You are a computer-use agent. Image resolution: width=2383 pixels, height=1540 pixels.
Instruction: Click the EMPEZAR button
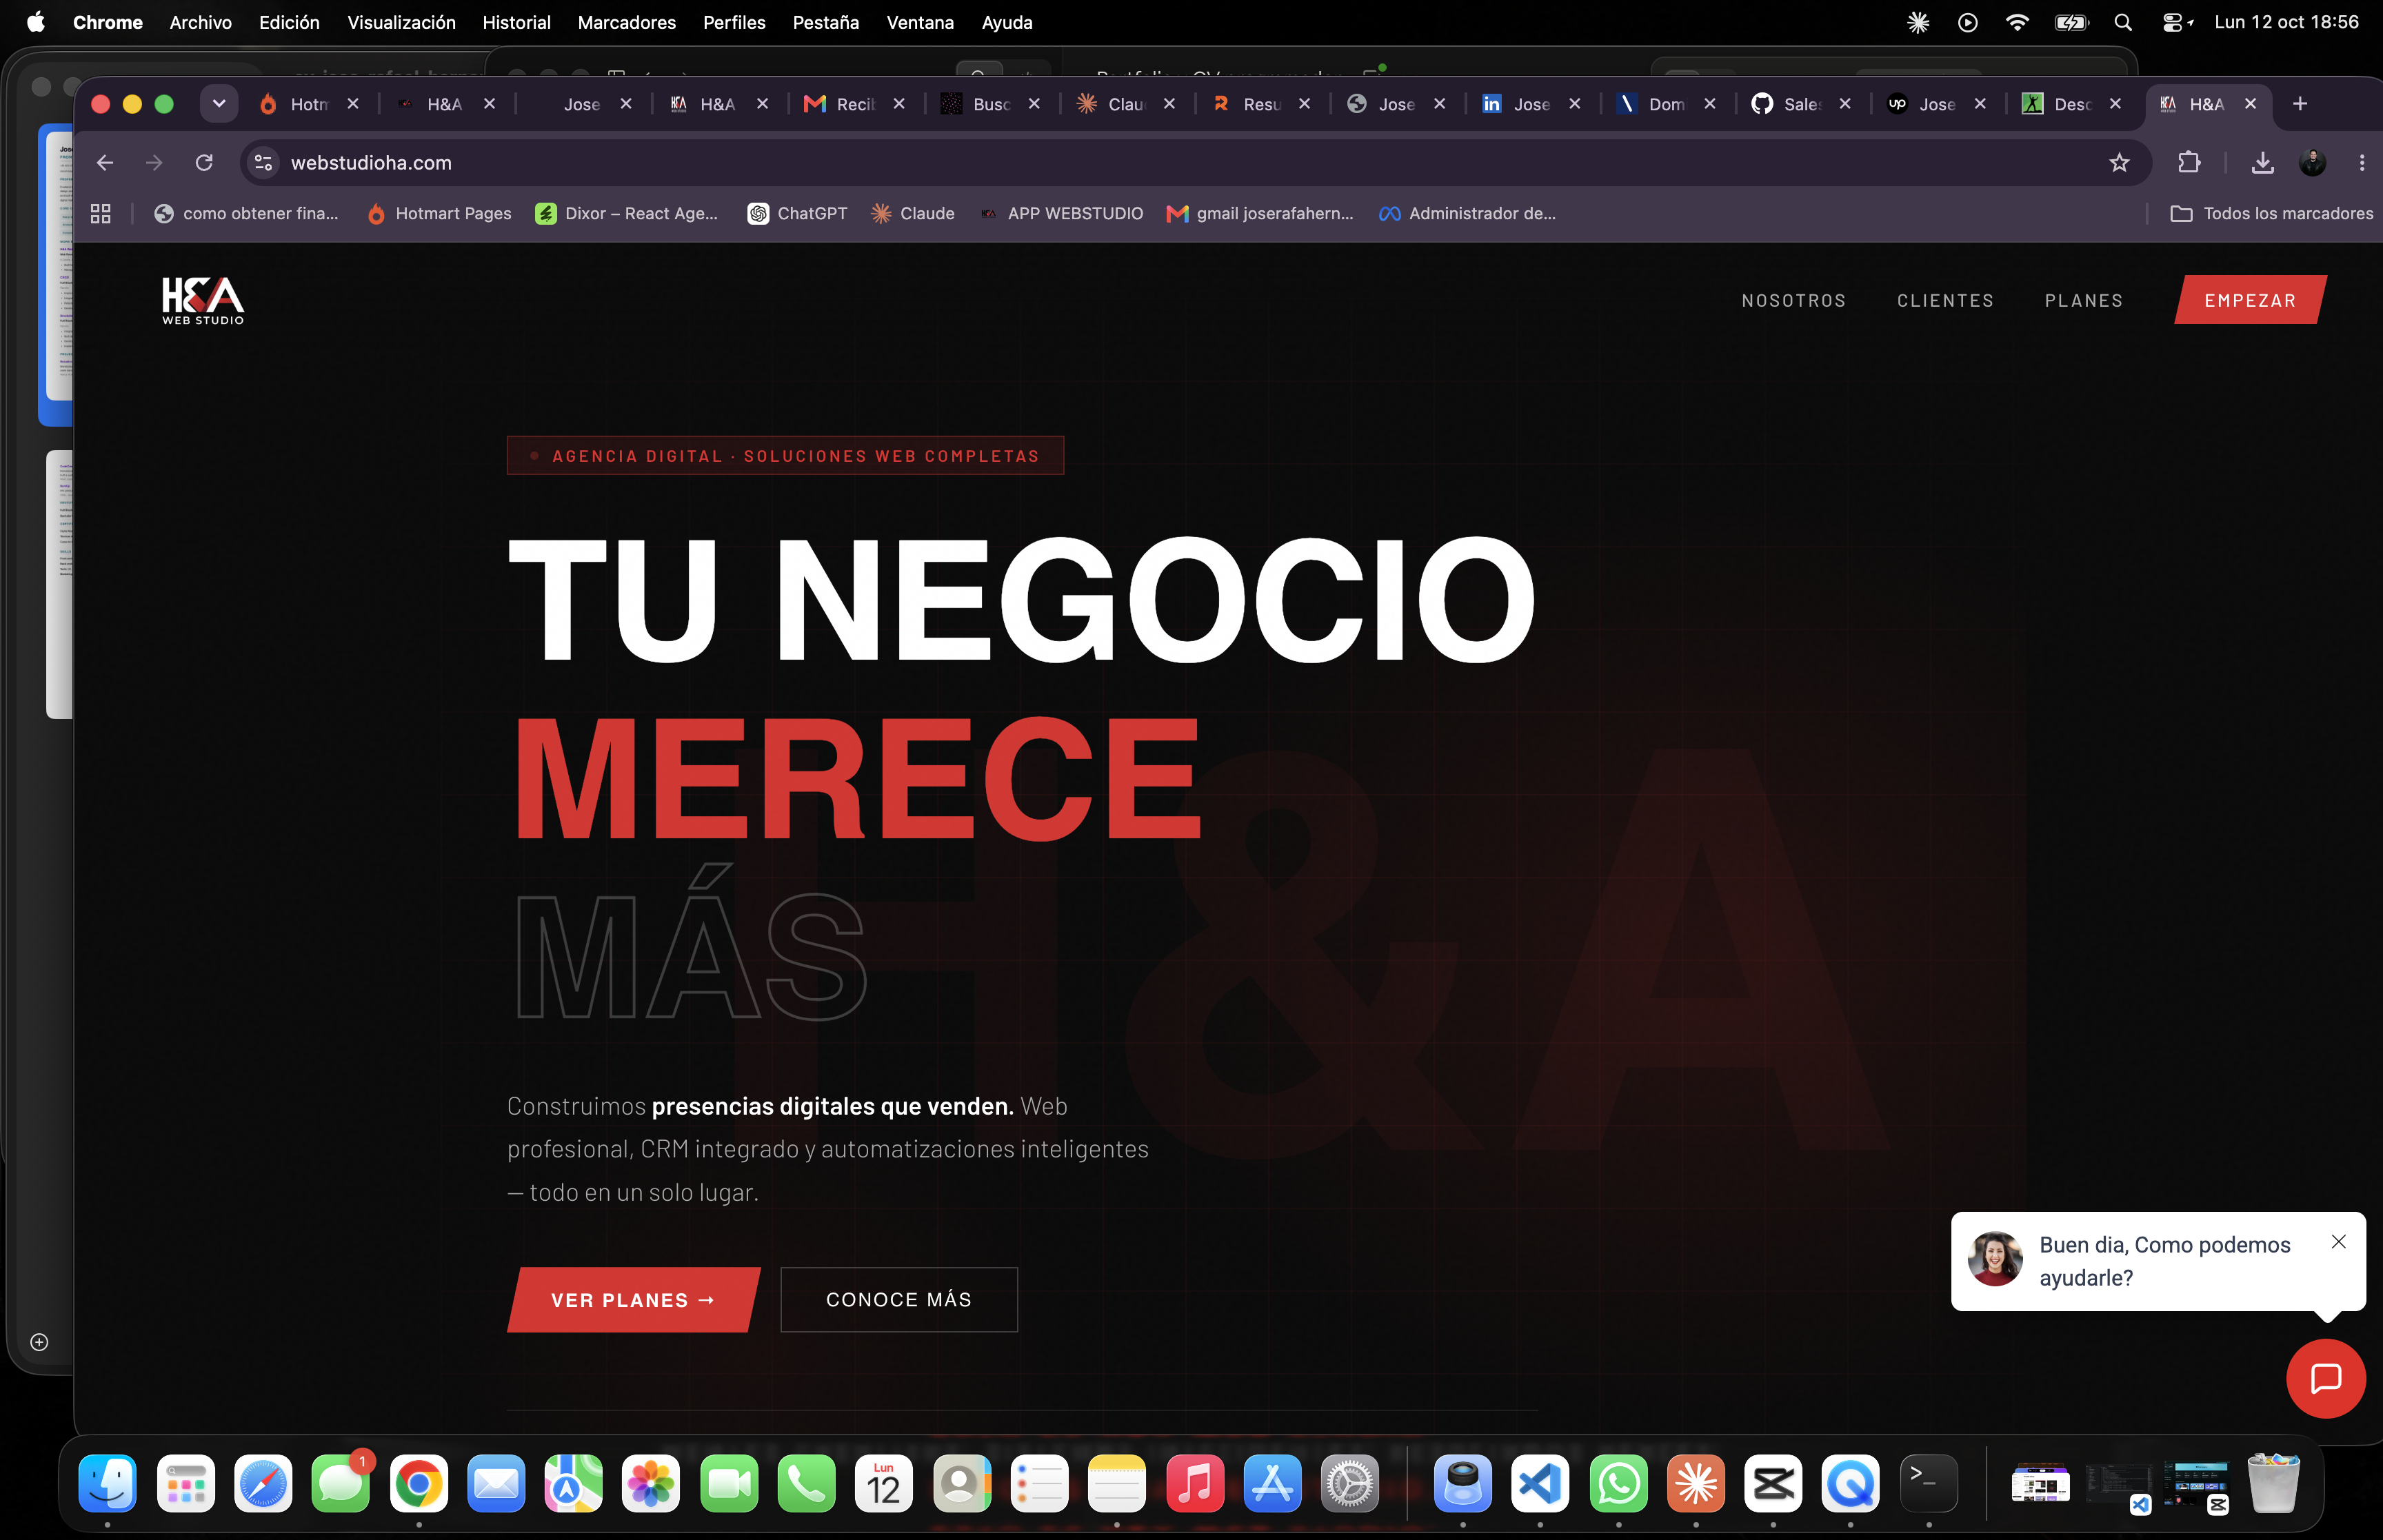(2250, 300)
